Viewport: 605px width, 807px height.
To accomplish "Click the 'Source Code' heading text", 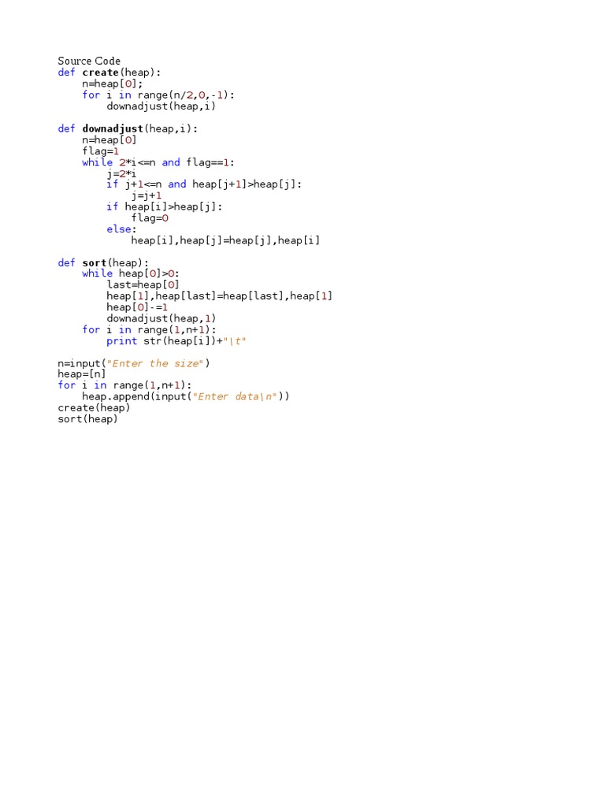I will click(x=89, y=61).
